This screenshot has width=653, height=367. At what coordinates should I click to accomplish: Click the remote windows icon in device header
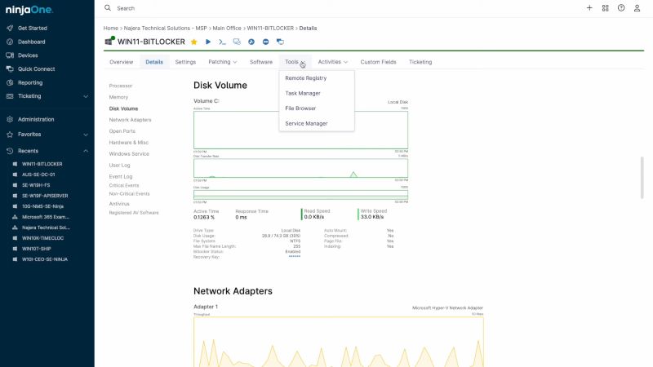coord(280,42)
